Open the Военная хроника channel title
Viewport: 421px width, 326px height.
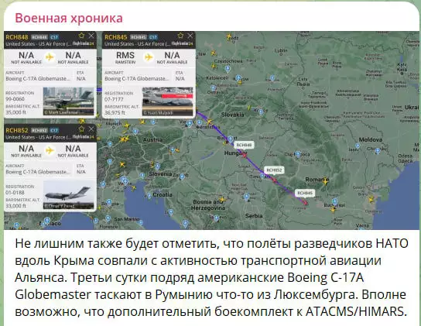69,19
